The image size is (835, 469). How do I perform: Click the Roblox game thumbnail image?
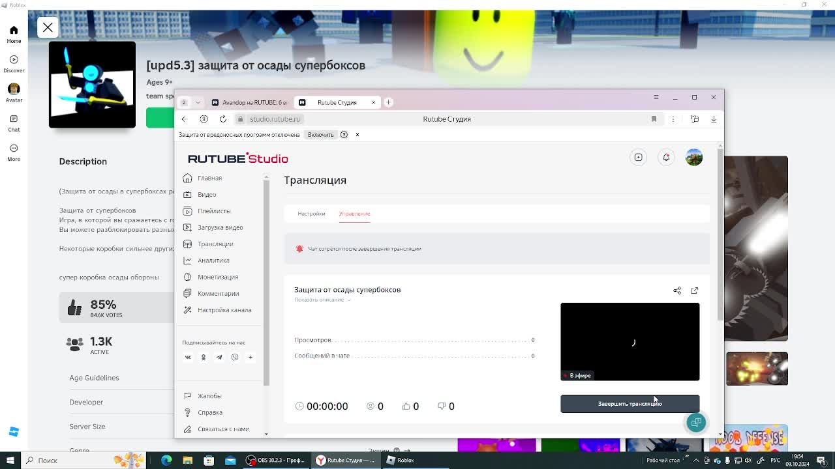(x=92, y=85)
